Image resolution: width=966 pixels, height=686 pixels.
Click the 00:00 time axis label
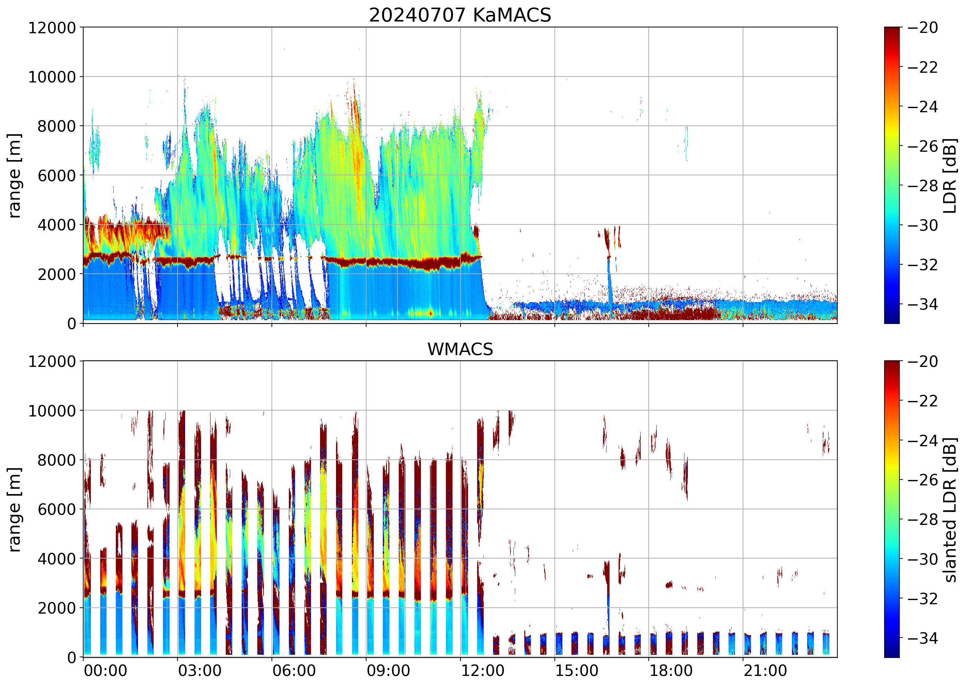(105, 671)
